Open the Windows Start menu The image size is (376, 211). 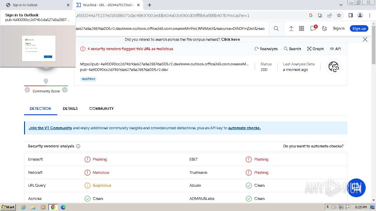click(8, 207)
